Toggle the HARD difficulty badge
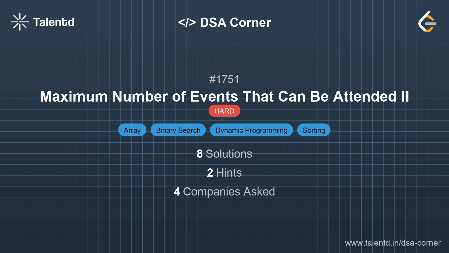The height and width of the screenshot is (253, 449). coord(224,111)
